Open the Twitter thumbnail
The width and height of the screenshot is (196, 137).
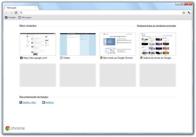point(78,44)
